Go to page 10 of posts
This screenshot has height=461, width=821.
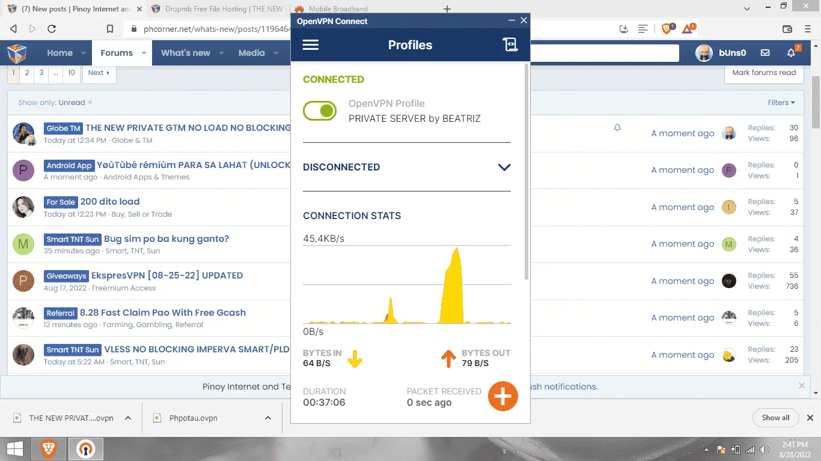71,73
